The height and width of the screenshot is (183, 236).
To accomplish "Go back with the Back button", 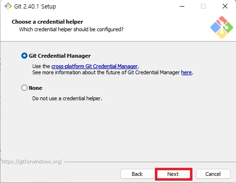I will coord(137,174).
